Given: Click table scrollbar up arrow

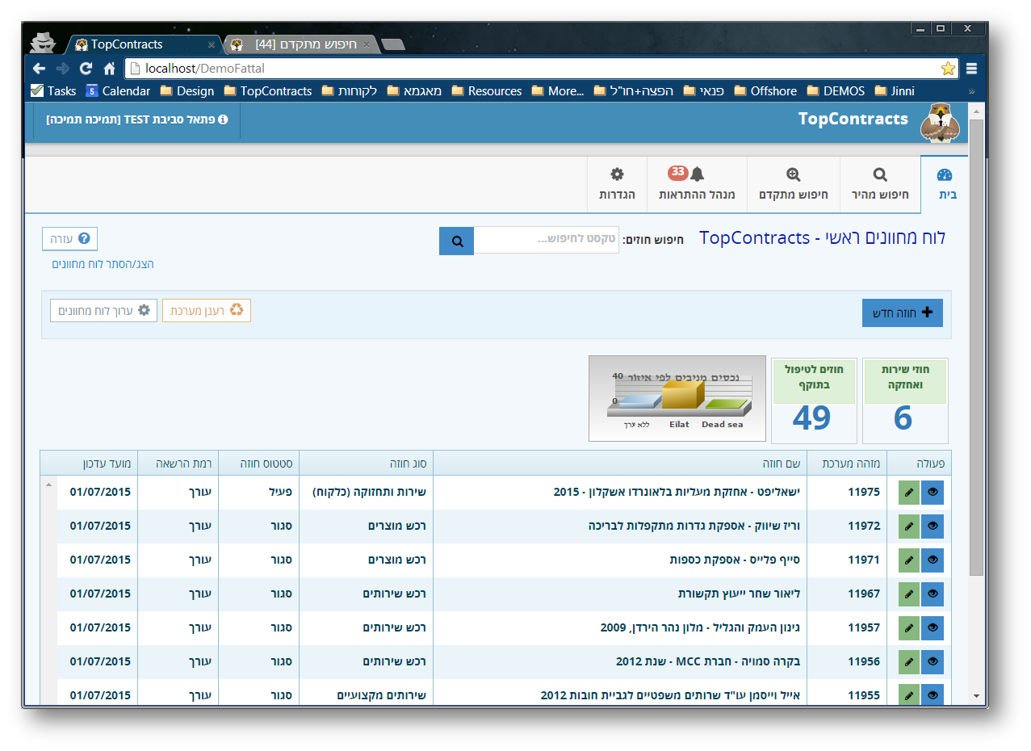Looking at the screenshot, I should 48,485.
